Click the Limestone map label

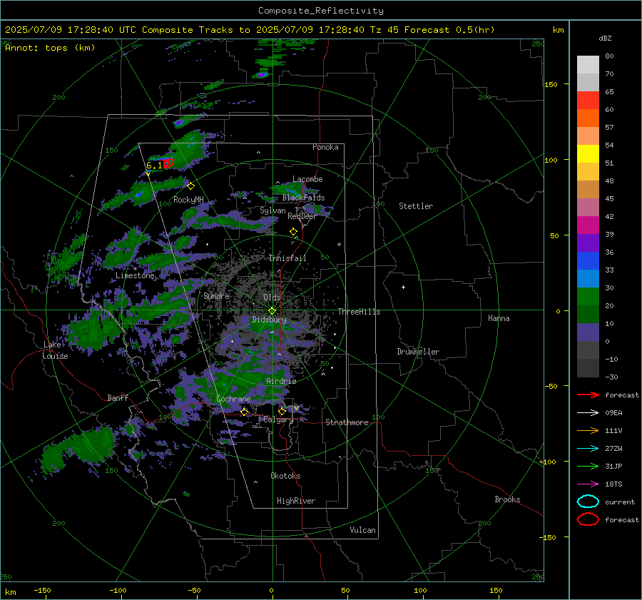click(x=135, y=275)
